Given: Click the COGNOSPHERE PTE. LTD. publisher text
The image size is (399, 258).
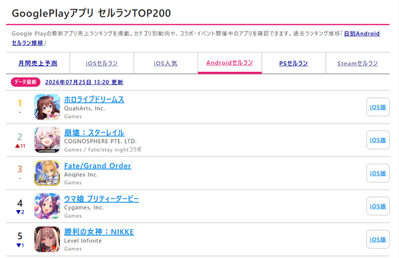Looking at the screenshot, I should point(100,141).
